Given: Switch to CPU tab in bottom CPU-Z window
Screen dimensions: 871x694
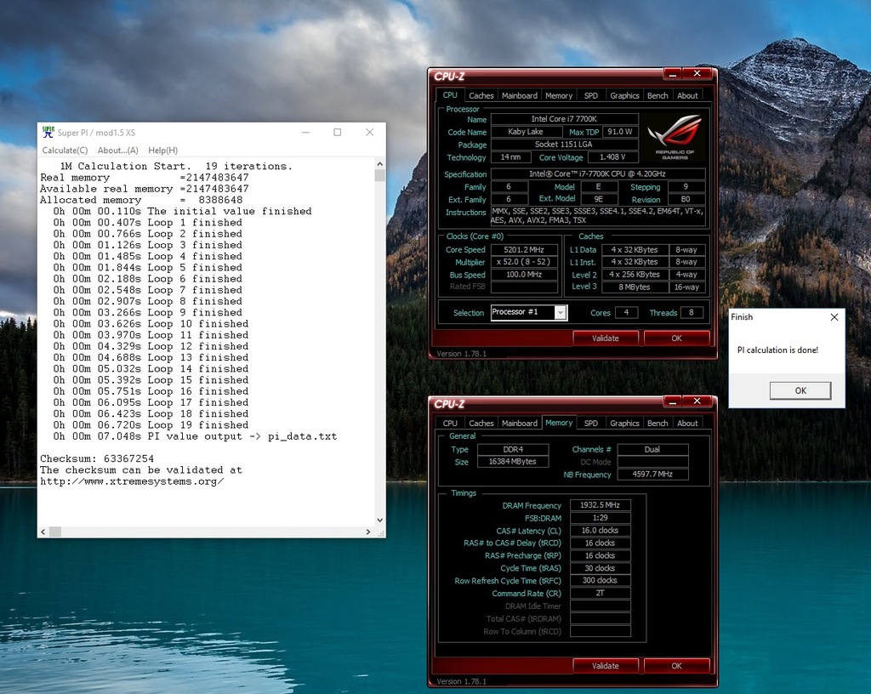Looking at the screenshot, I should 450,423.
